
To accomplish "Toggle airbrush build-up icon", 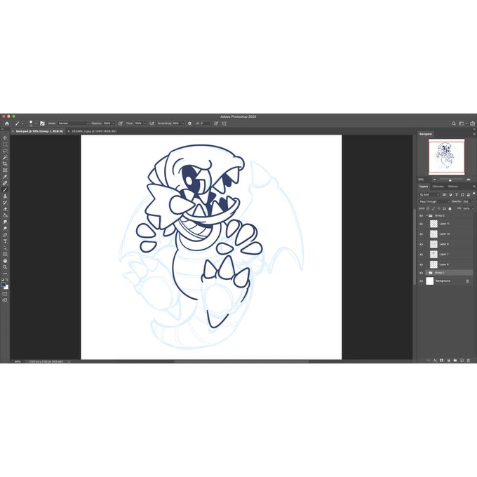I will pos(152,123).
